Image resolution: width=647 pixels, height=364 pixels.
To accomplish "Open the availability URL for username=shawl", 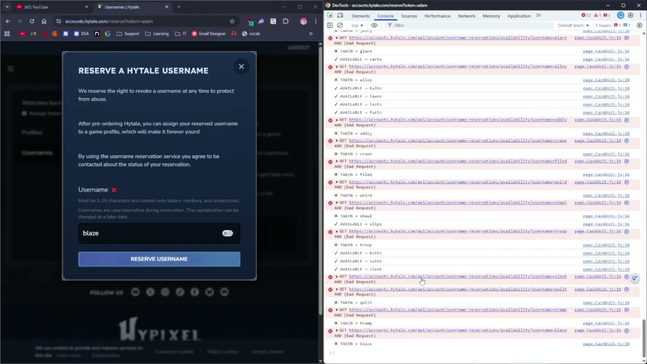I will pyautogui.click(x=457, y=203).
